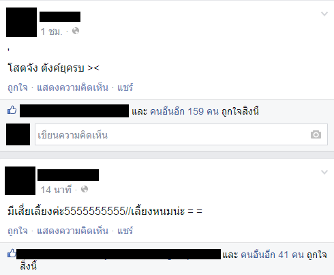Open the คนอื่นอีก 41 คน likers list

[x=272, y=255]
